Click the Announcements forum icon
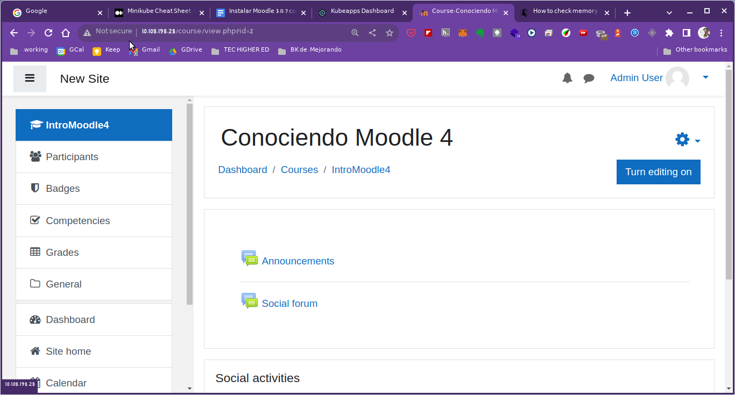 point(250,258)
